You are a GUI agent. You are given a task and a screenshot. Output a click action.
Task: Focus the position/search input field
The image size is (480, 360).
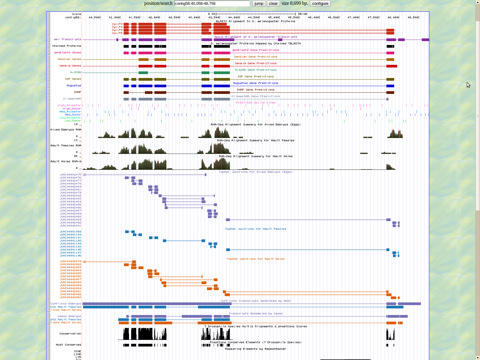[x=212, y=4]
